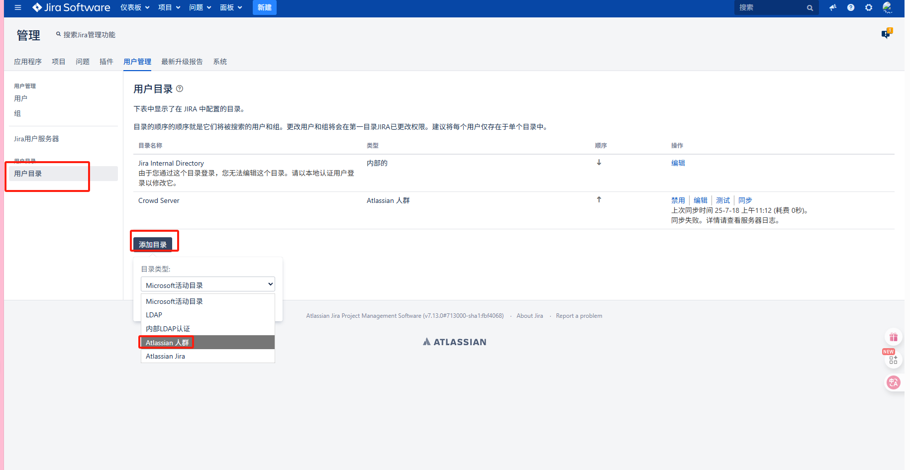Image resolution: width=910 pixels, height=470 pixels.
Task: Click the NEW apps grid floating icon
Action: (894, 360)
